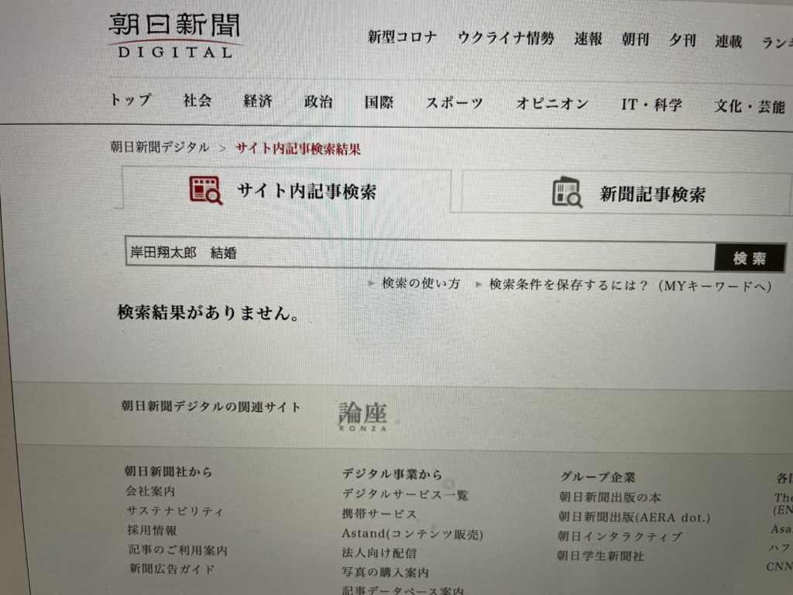Open the 採用情報 footer link
Viewport: 793px width, 595px height.
(152, 530)
